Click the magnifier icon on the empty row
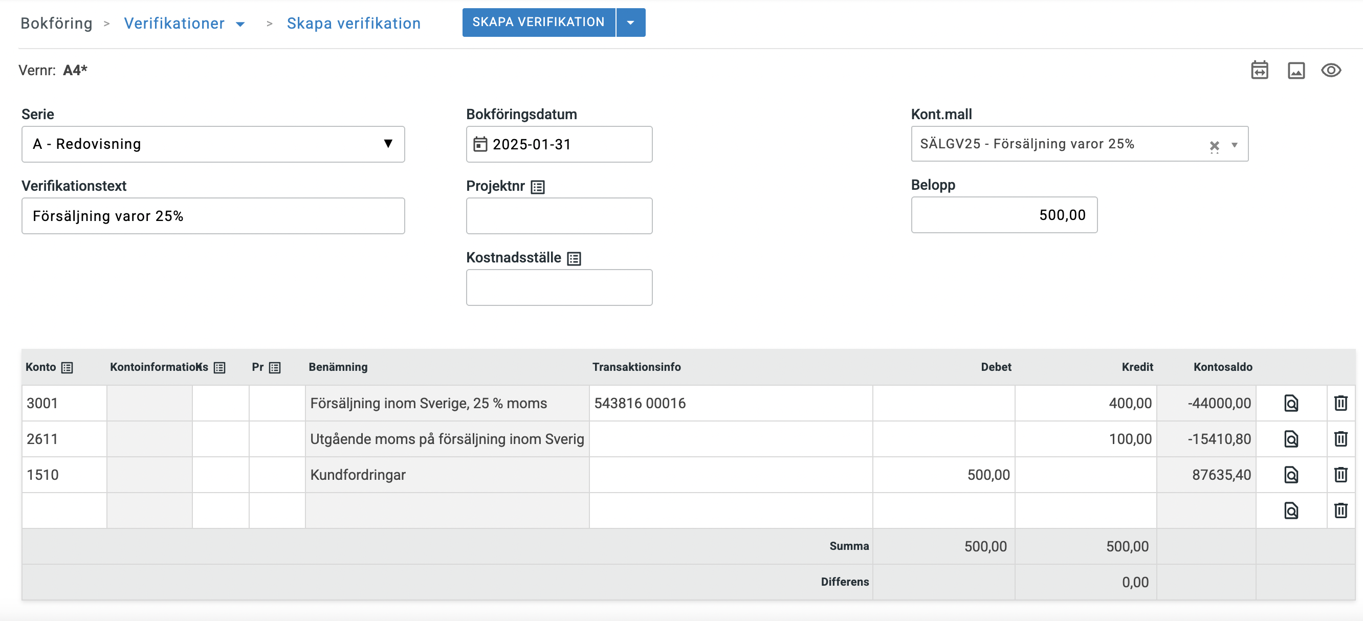1363x621 pixels. [x=1291, y=511]
